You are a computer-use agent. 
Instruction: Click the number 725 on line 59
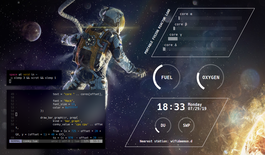(x=74, y=131)
